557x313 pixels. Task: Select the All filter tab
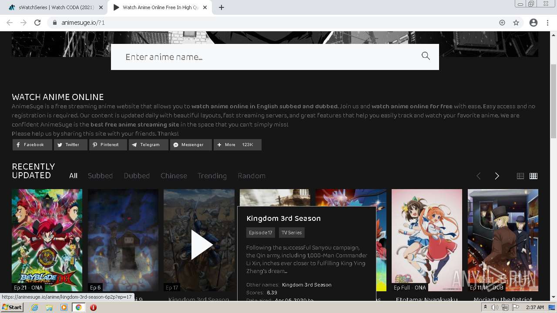click(73, 176)
